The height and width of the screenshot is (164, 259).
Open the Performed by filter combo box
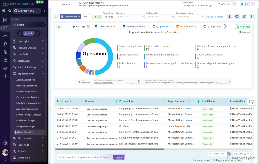pyautogui.click(x=160, y=17)
